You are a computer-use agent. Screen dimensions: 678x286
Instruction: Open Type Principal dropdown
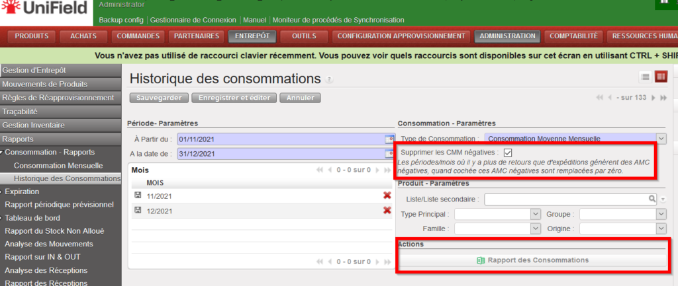[x=536, y=214]
